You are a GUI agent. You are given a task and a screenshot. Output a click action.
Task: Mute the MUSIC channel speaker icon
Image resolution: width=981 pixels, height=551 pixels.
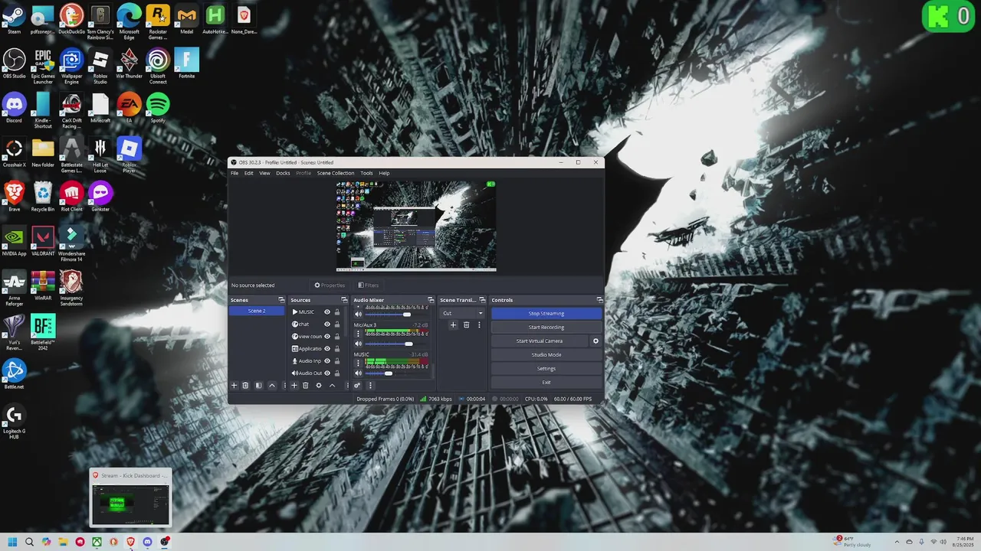click(x=358, y=373)
